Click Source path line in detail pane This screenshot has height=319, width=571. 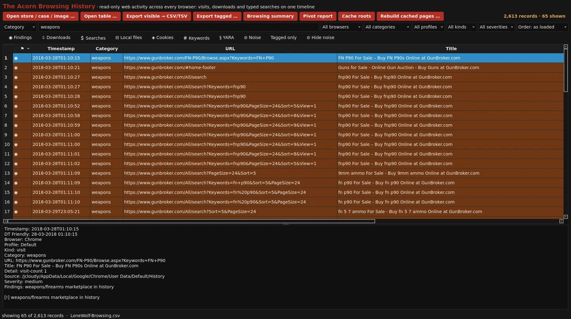pyautogui.click(x=84, y=276)
